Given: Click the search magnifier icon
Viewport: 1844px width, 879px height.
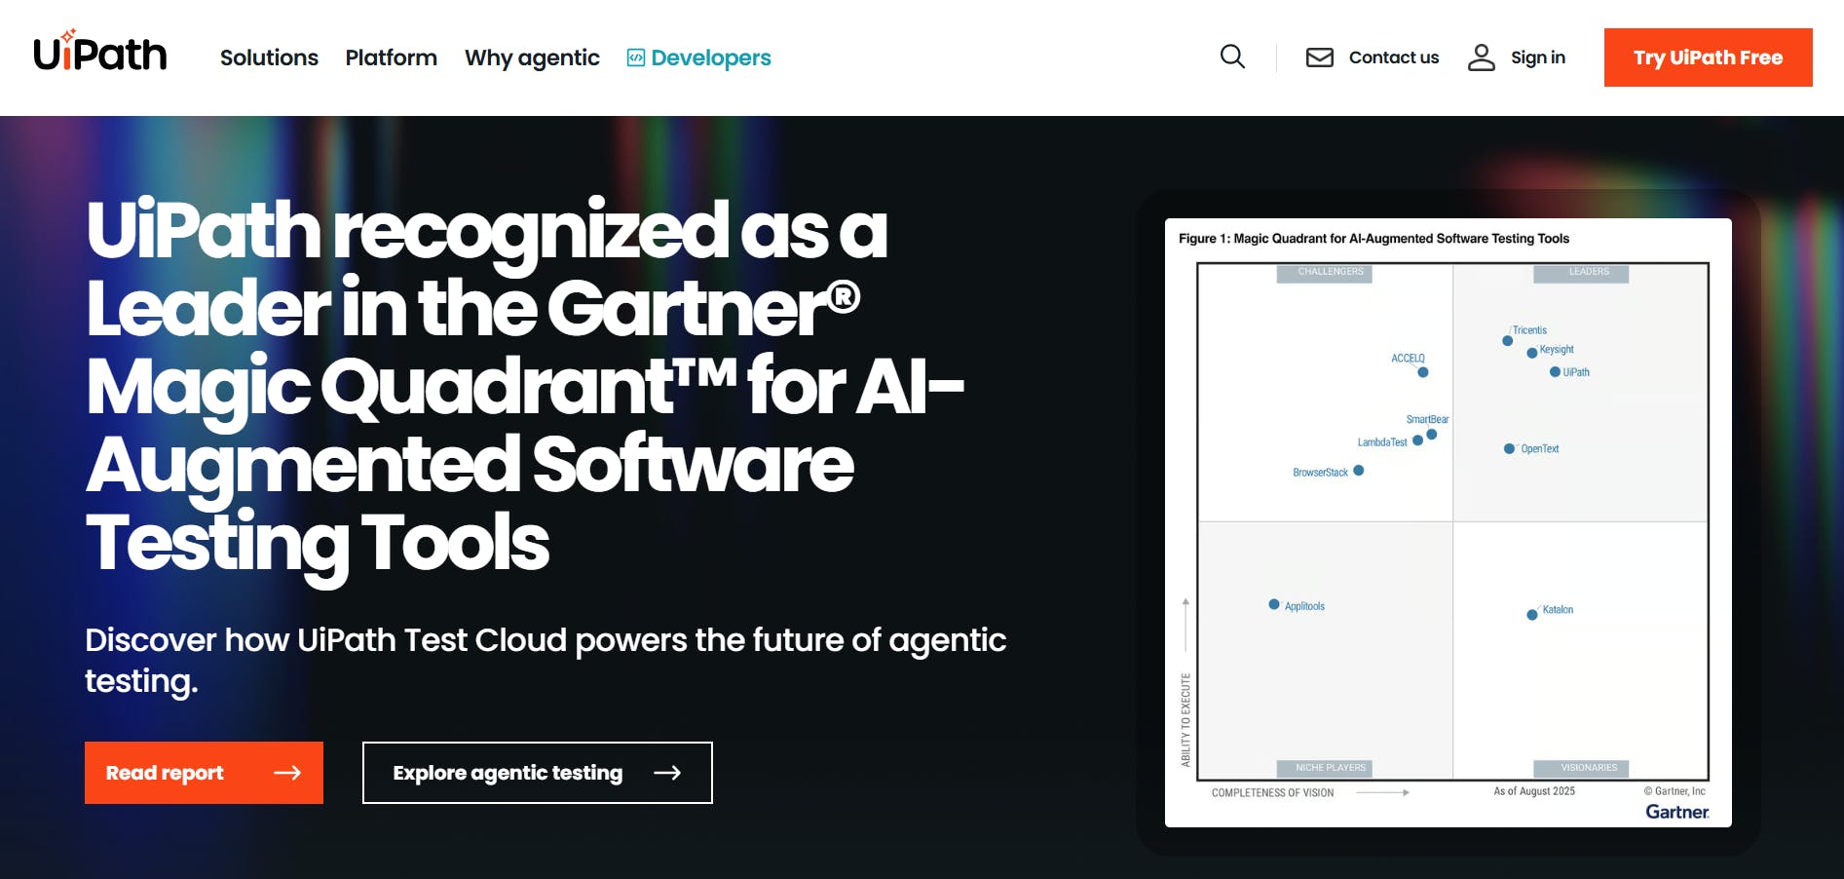Looking at the screenshot, I should (1231, 57).
